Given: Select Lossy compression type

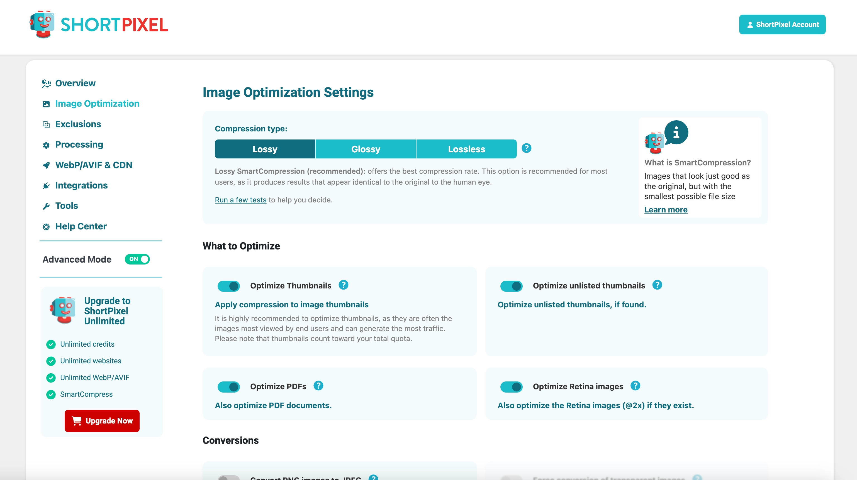Looking at the screenshot, I should 265,149.
